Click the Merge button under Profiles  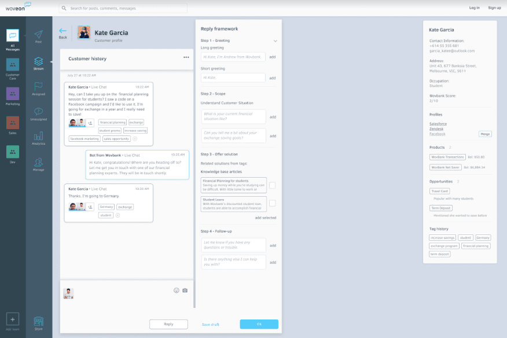[x=485, y=134]
